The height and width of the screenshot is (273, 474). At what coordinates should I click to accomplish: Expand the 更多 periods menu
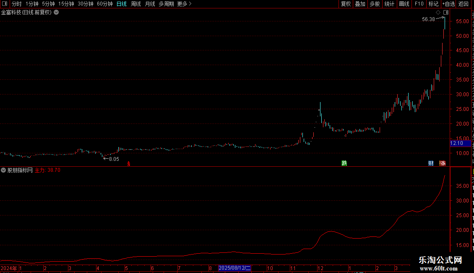pos(185,4)
